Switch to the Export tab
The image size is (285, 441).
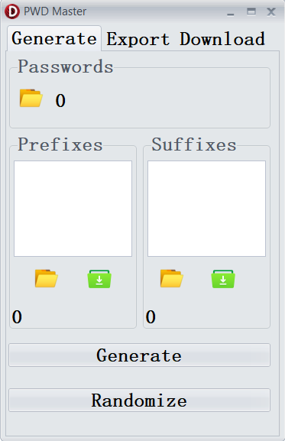(138, 39)
